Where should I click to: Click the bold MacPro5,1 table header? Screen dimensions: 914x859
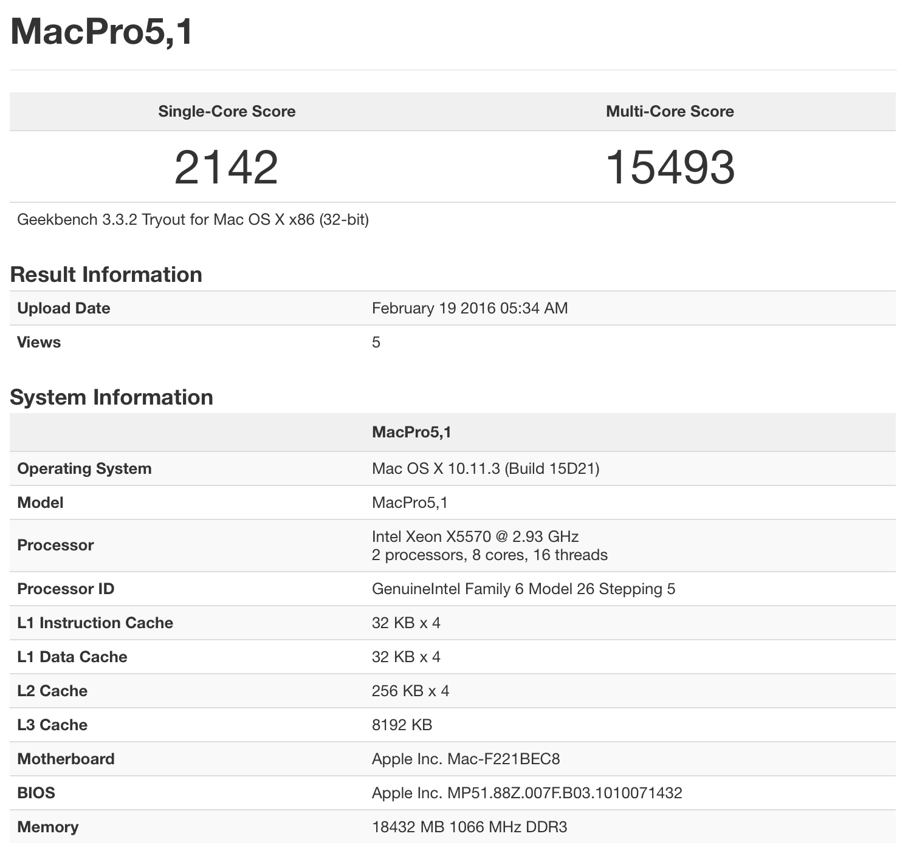click(411, 433)
